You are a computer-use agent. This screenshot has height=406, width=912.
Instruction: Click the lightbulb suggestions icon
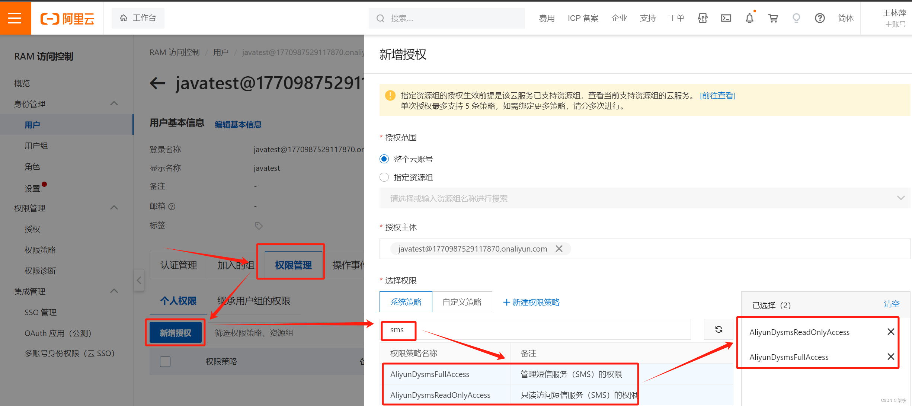(796, 18)
